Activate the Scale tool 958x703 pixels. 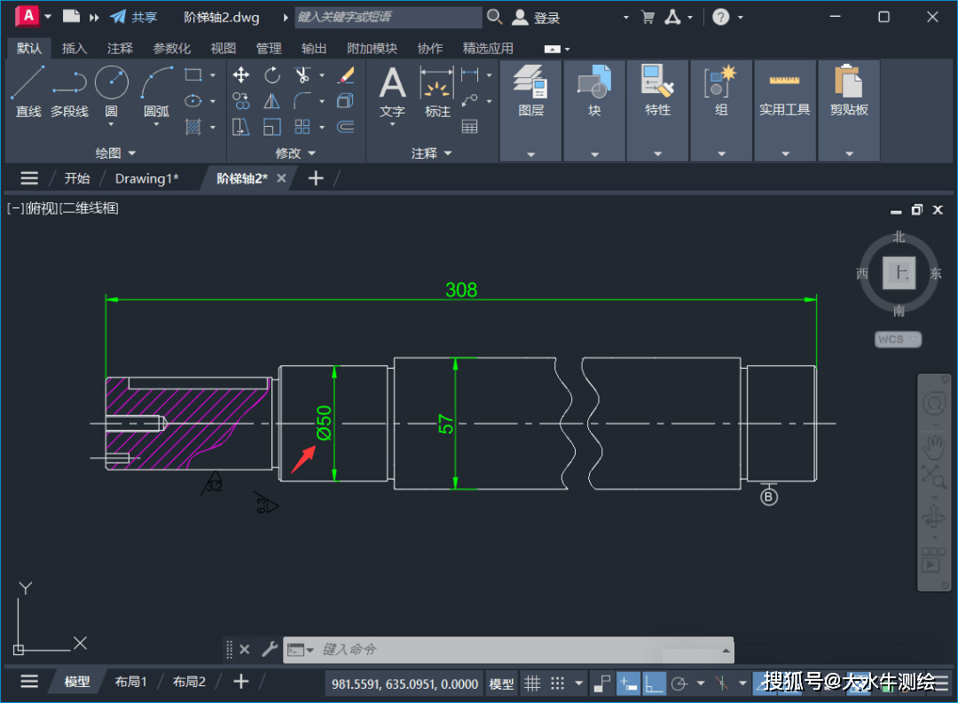(272, 127)
